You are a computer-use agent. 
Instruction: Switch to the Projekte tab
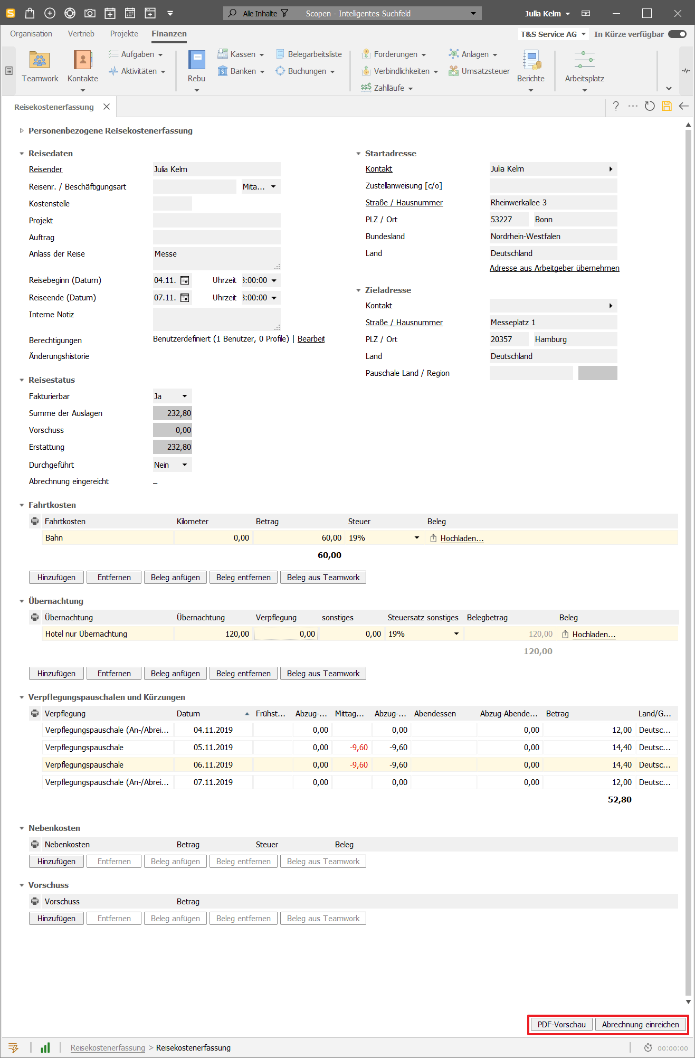[x=124, y=34]
